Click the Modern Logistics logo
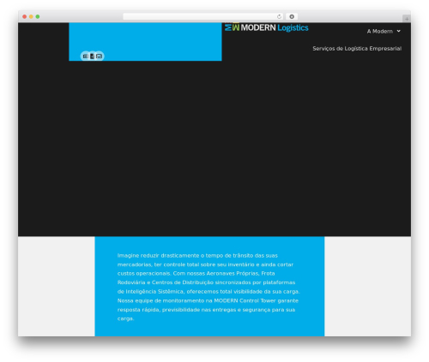 click(x=267, y=27)
